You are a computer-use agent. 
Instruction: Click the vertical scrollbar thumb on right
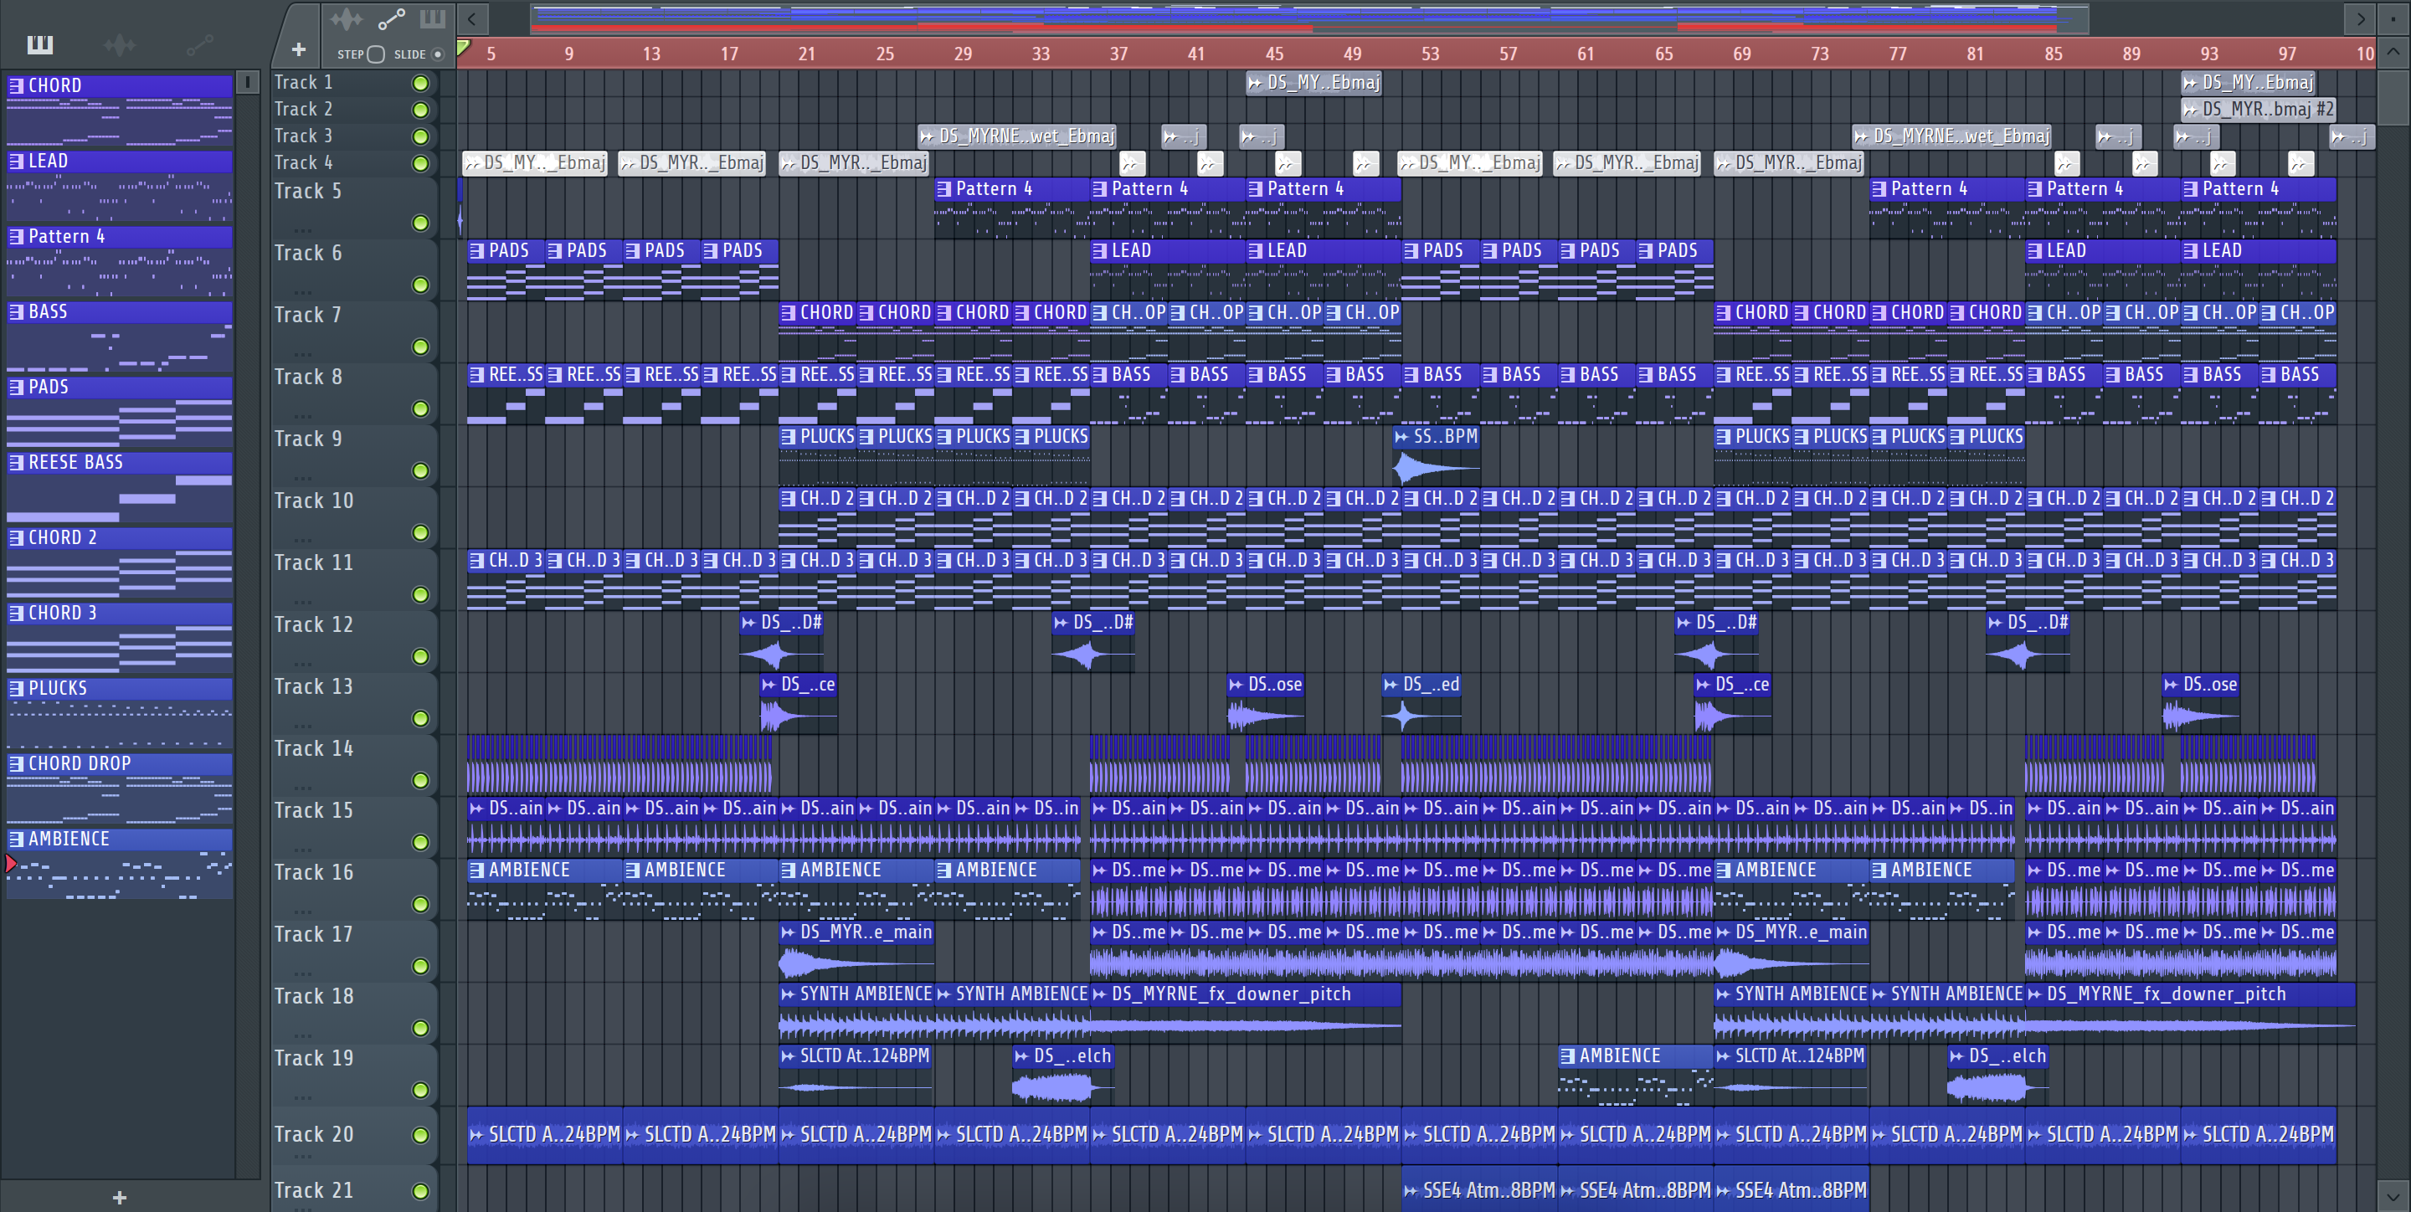2393,96
